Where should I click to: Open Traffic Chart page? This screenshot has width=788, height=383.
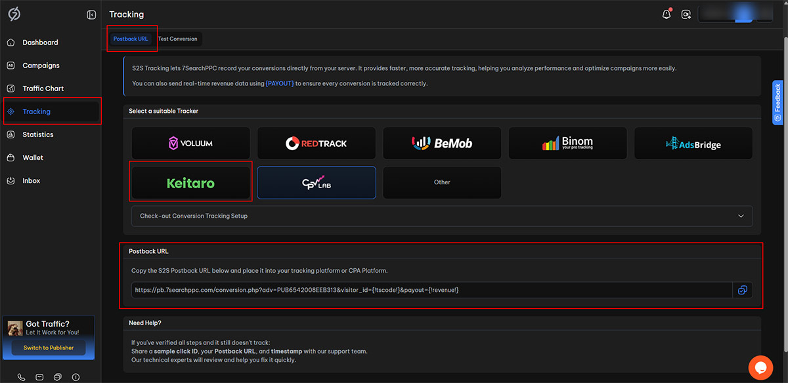click(x=43, y=89)
